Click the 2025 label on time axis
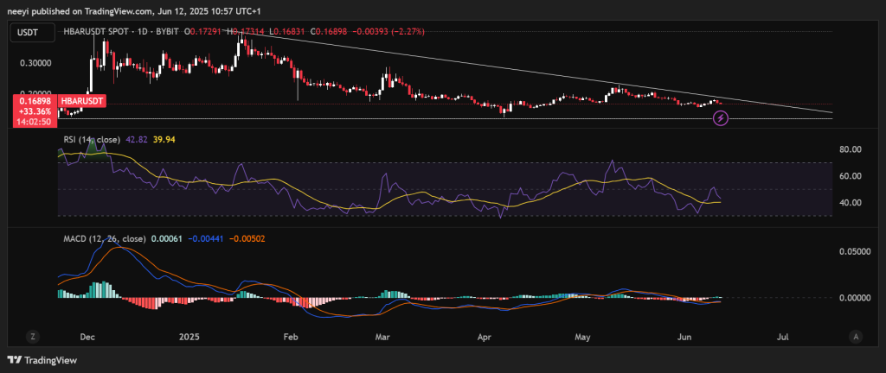The width and height of the screenshot is (886, 373). [x=189, y=337]
